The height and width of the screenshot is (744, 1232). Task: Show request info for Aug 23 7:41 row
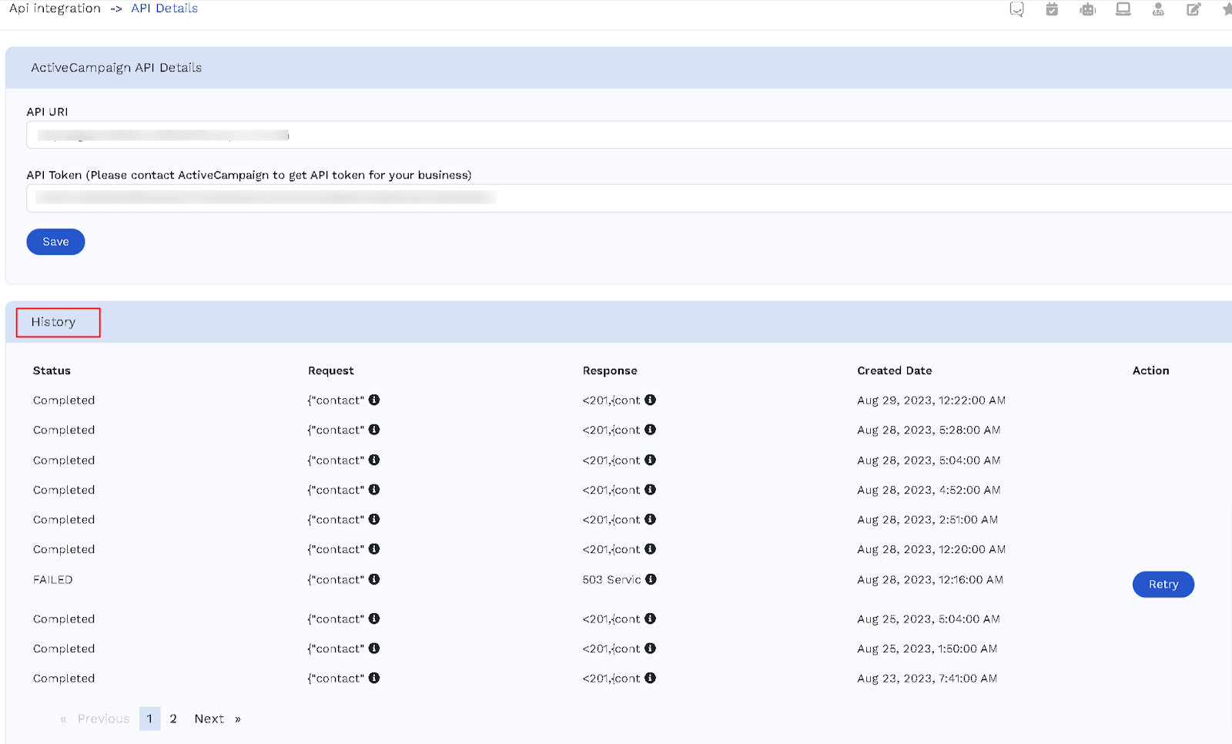(x=374, y=678)
